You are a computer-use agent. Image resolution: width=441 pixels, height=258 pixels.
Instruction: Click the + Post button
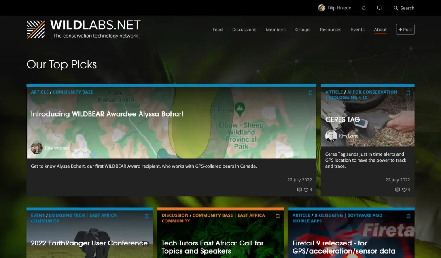pos(405,30)
